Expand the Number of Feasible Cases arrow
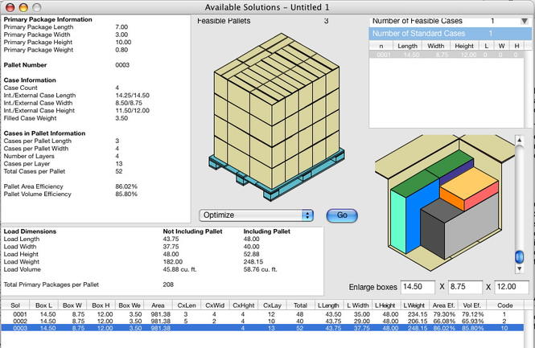Viewport: 535px width, 348px height. click(525, 21)
